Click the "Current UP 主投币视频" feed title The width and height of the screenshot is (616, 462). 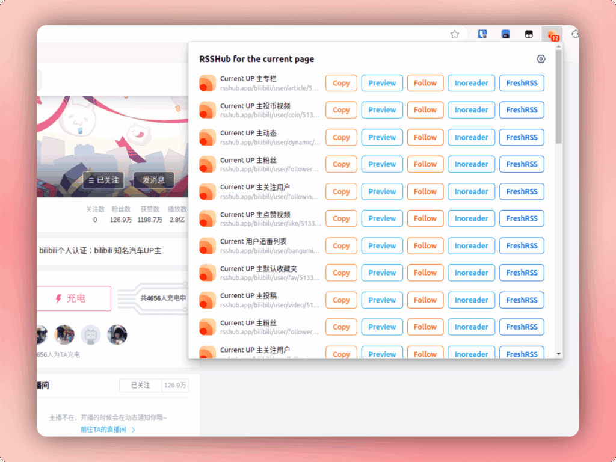tap(255, 106)
